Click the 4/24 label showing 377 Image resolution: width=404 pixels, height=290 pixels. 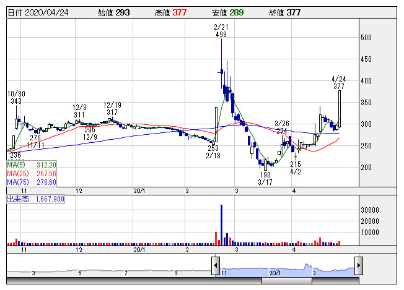pos(338,83)
